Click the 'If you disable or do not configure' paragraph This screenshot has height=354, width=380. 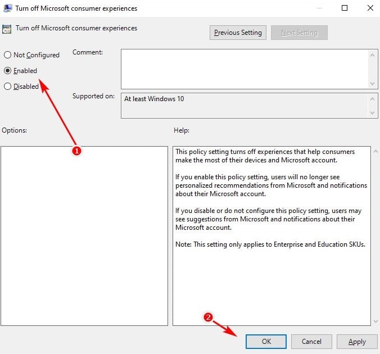(x=268, y=219)
